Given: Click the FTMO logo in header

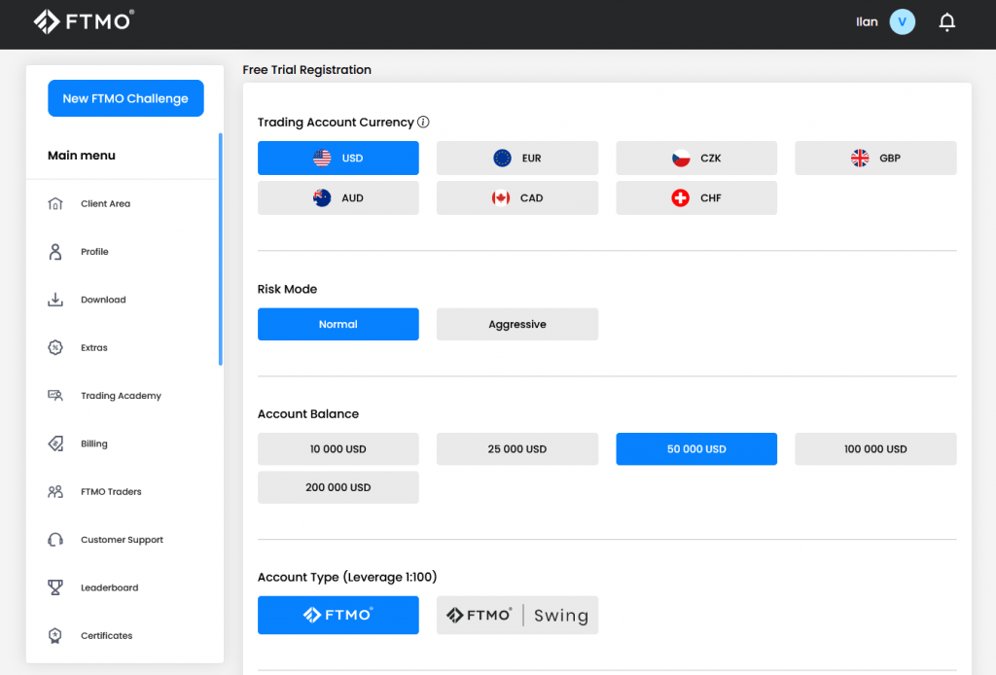Looking at the screenshot, I should tap(84, 21).
